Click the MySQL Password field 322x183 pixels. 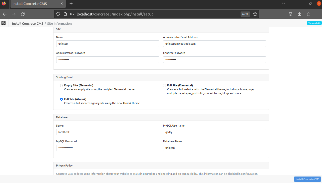click(107, 148)
